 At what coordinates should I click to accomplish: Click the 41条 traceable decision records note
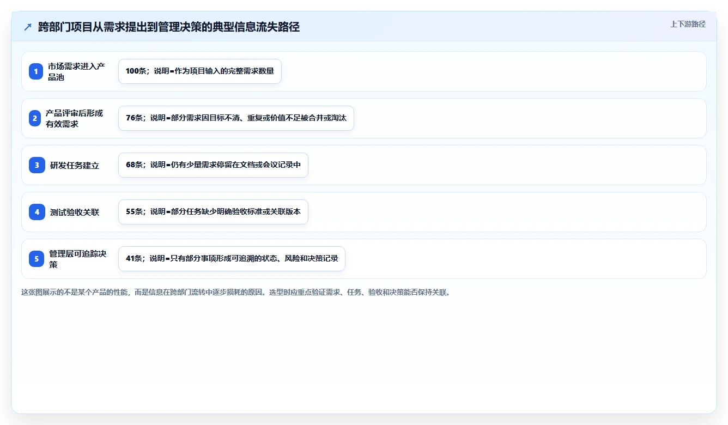232,259
